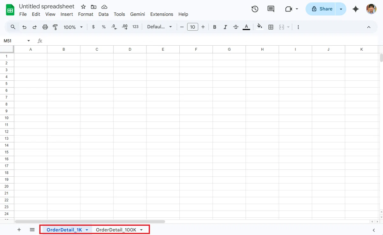Image resolution: width=383 pixels, height=235 pixels.
Task: Open the Data menu
Action: pyautogui.click(x=103, y=14)
